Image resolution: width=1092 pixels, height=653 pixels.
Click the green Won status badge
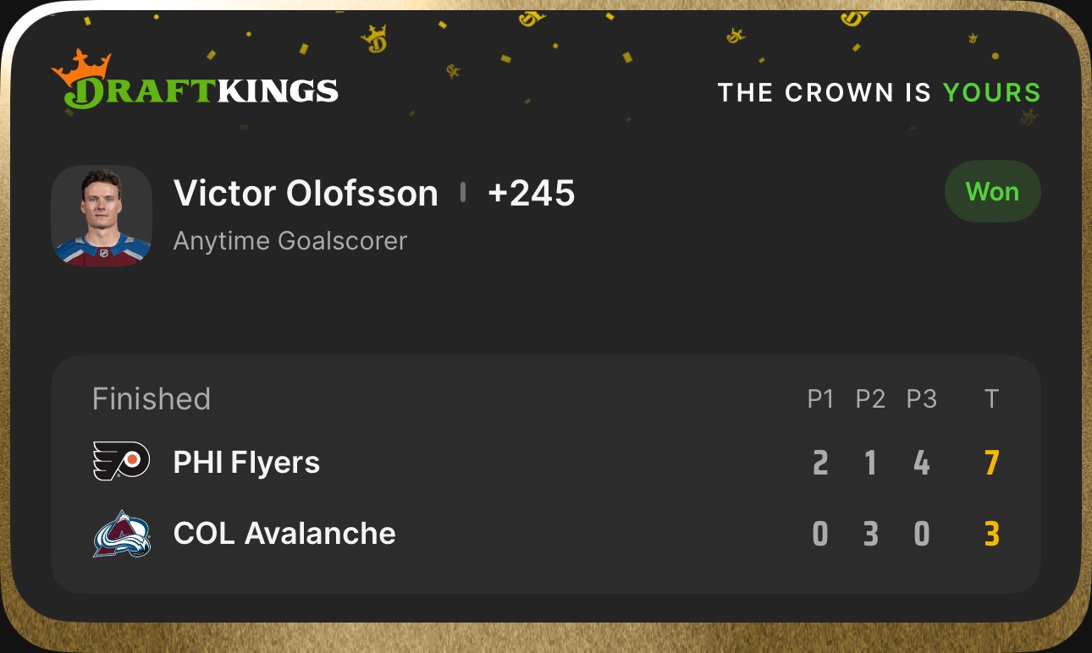[x=992, y=192]
